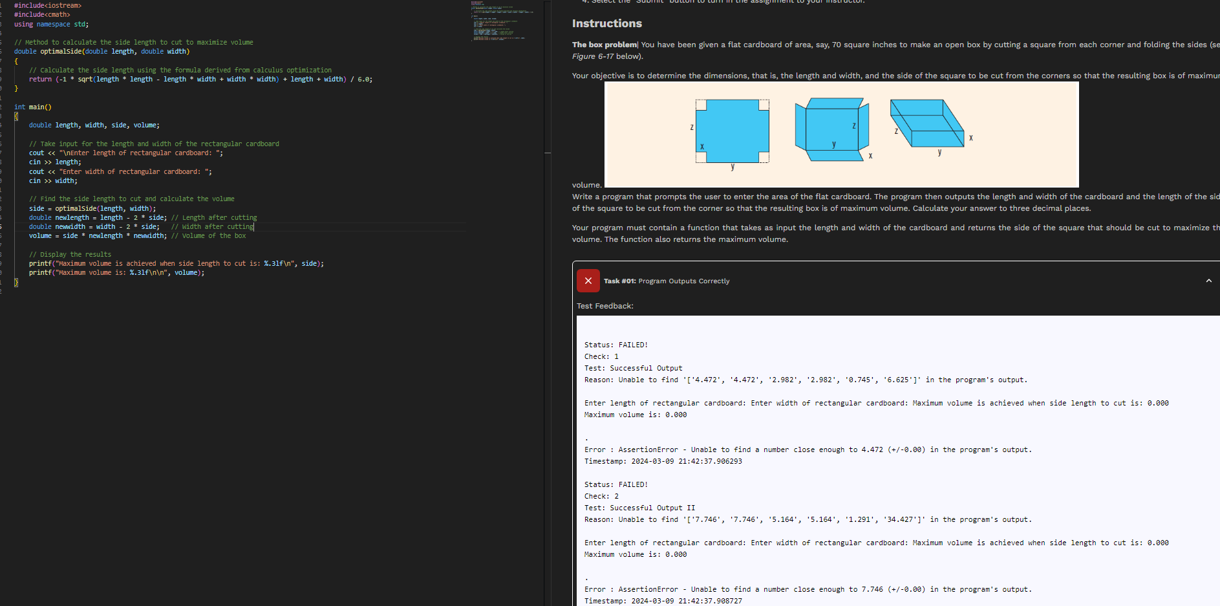Click the "double length, width, side, volume;" declaration

[94, 125]
